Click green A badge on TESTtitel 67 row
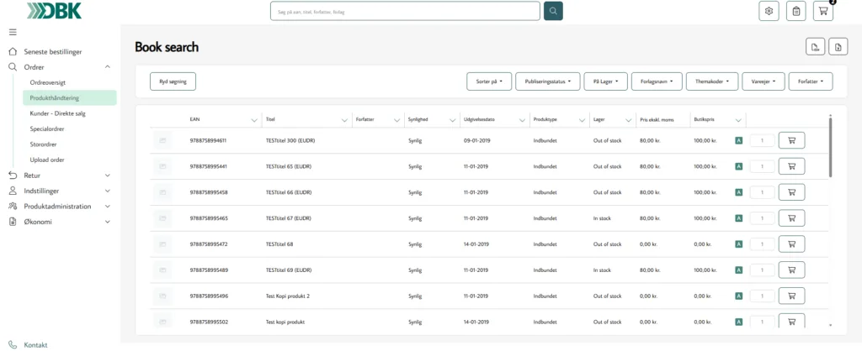The width and height of the screenshot is (862, 351). tap(739, 218)
